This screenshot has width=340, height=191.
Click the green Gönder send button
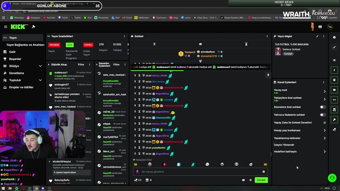pos(261,180)
